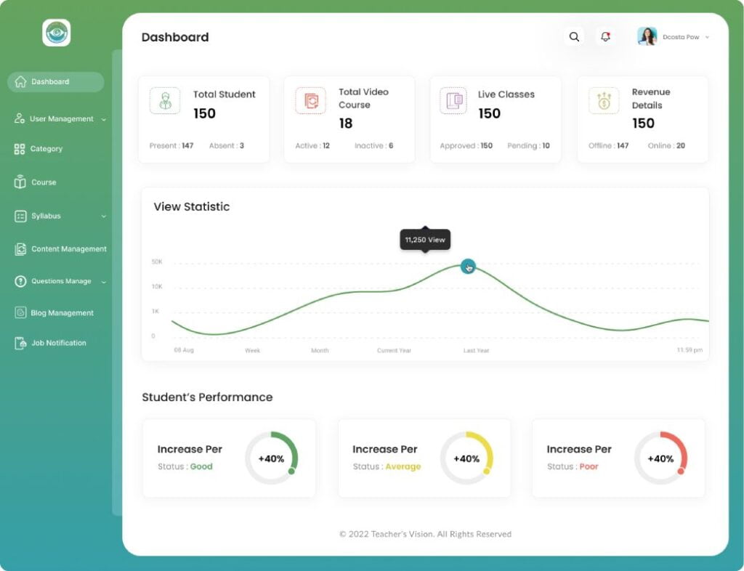Open Category from the sidebar
This screenshot has width=744, height=571.
tap(46, 149)
